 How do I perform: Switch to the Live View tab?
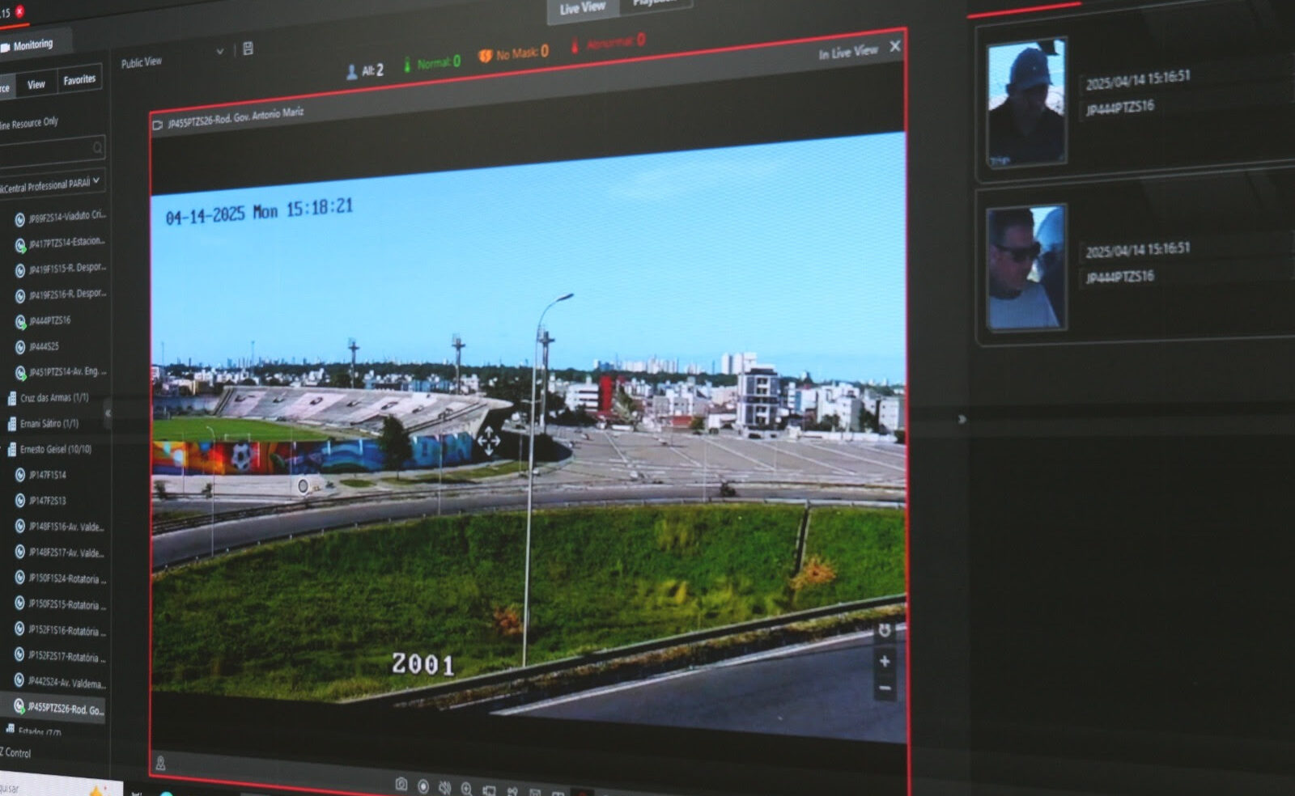click(x=583, y=8)
